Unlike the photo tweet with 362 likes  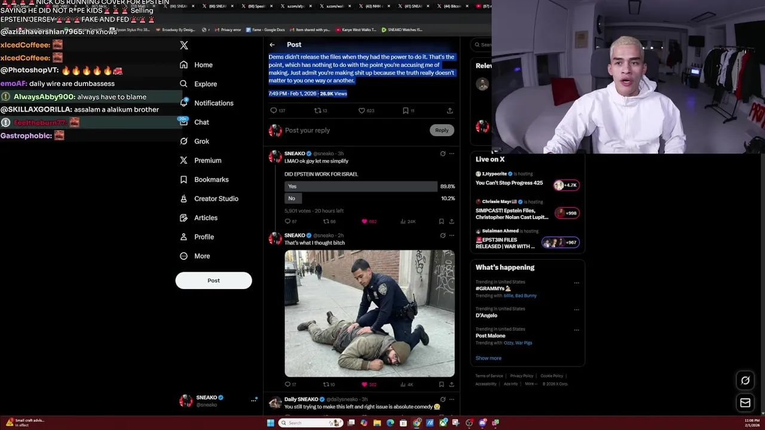point(364,385)
